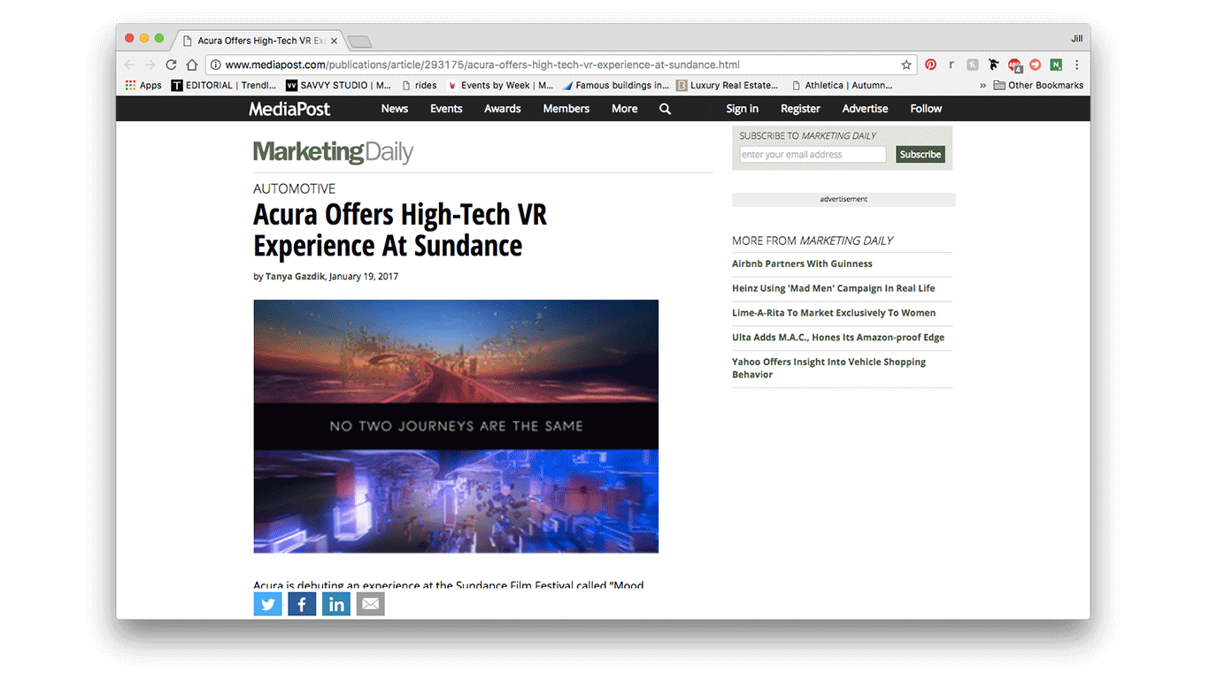Image resolution: width=1209 pixels, height=679 pixels.
Task: Click the Pinterest extension icon
Action: [931, 65]
